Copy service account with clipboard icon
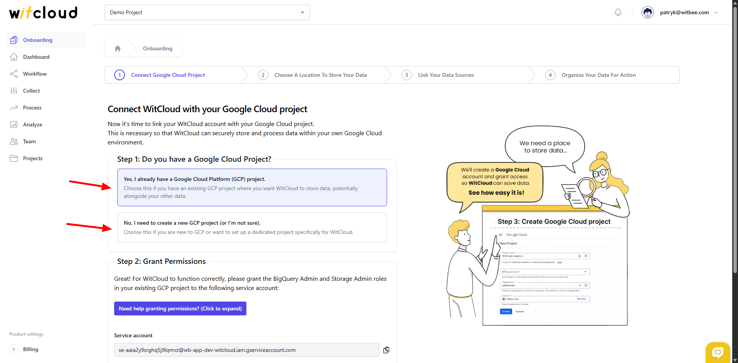The height and width of the screenshot is (363, 738). click(x=386, y=350)
